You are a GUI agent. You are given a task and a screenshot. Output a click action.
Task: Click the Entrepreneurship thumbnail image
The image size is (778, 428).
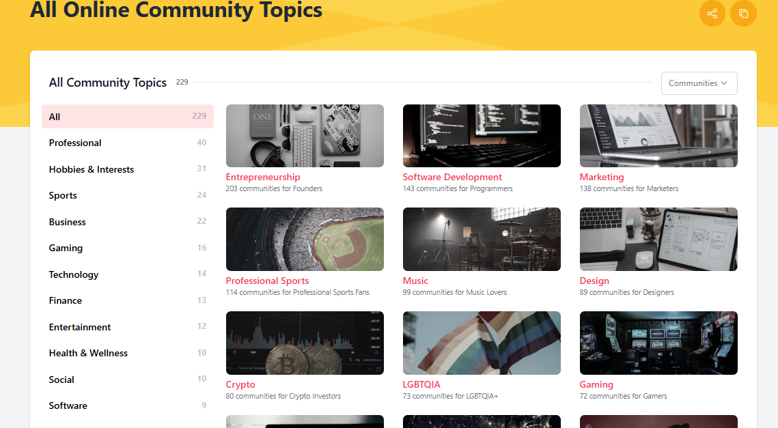point(305,135)
